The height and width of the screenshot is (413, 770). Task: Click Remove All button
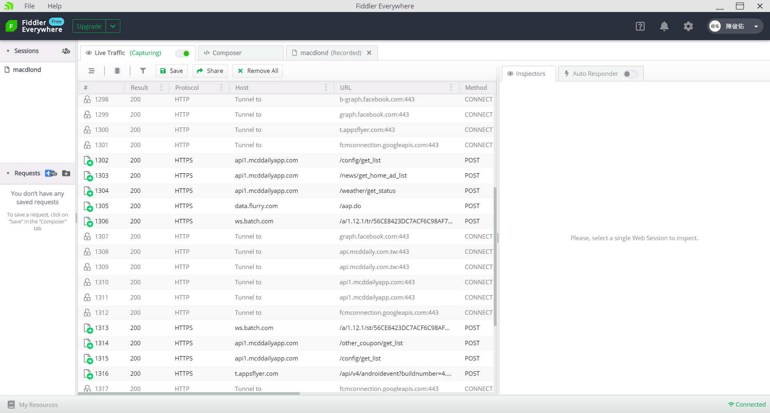pos(257,71)
